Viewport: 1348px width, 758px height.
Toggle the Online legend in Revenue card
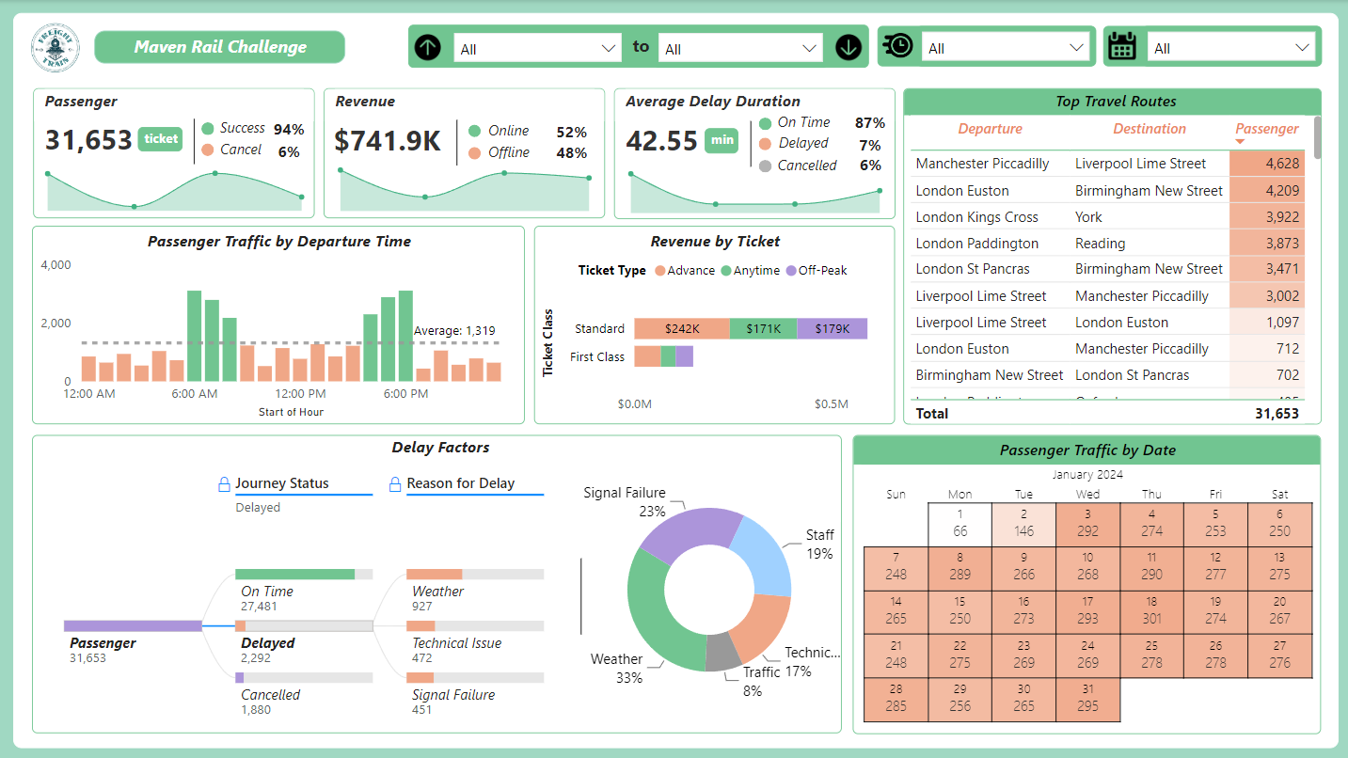[x=504, y=131]
